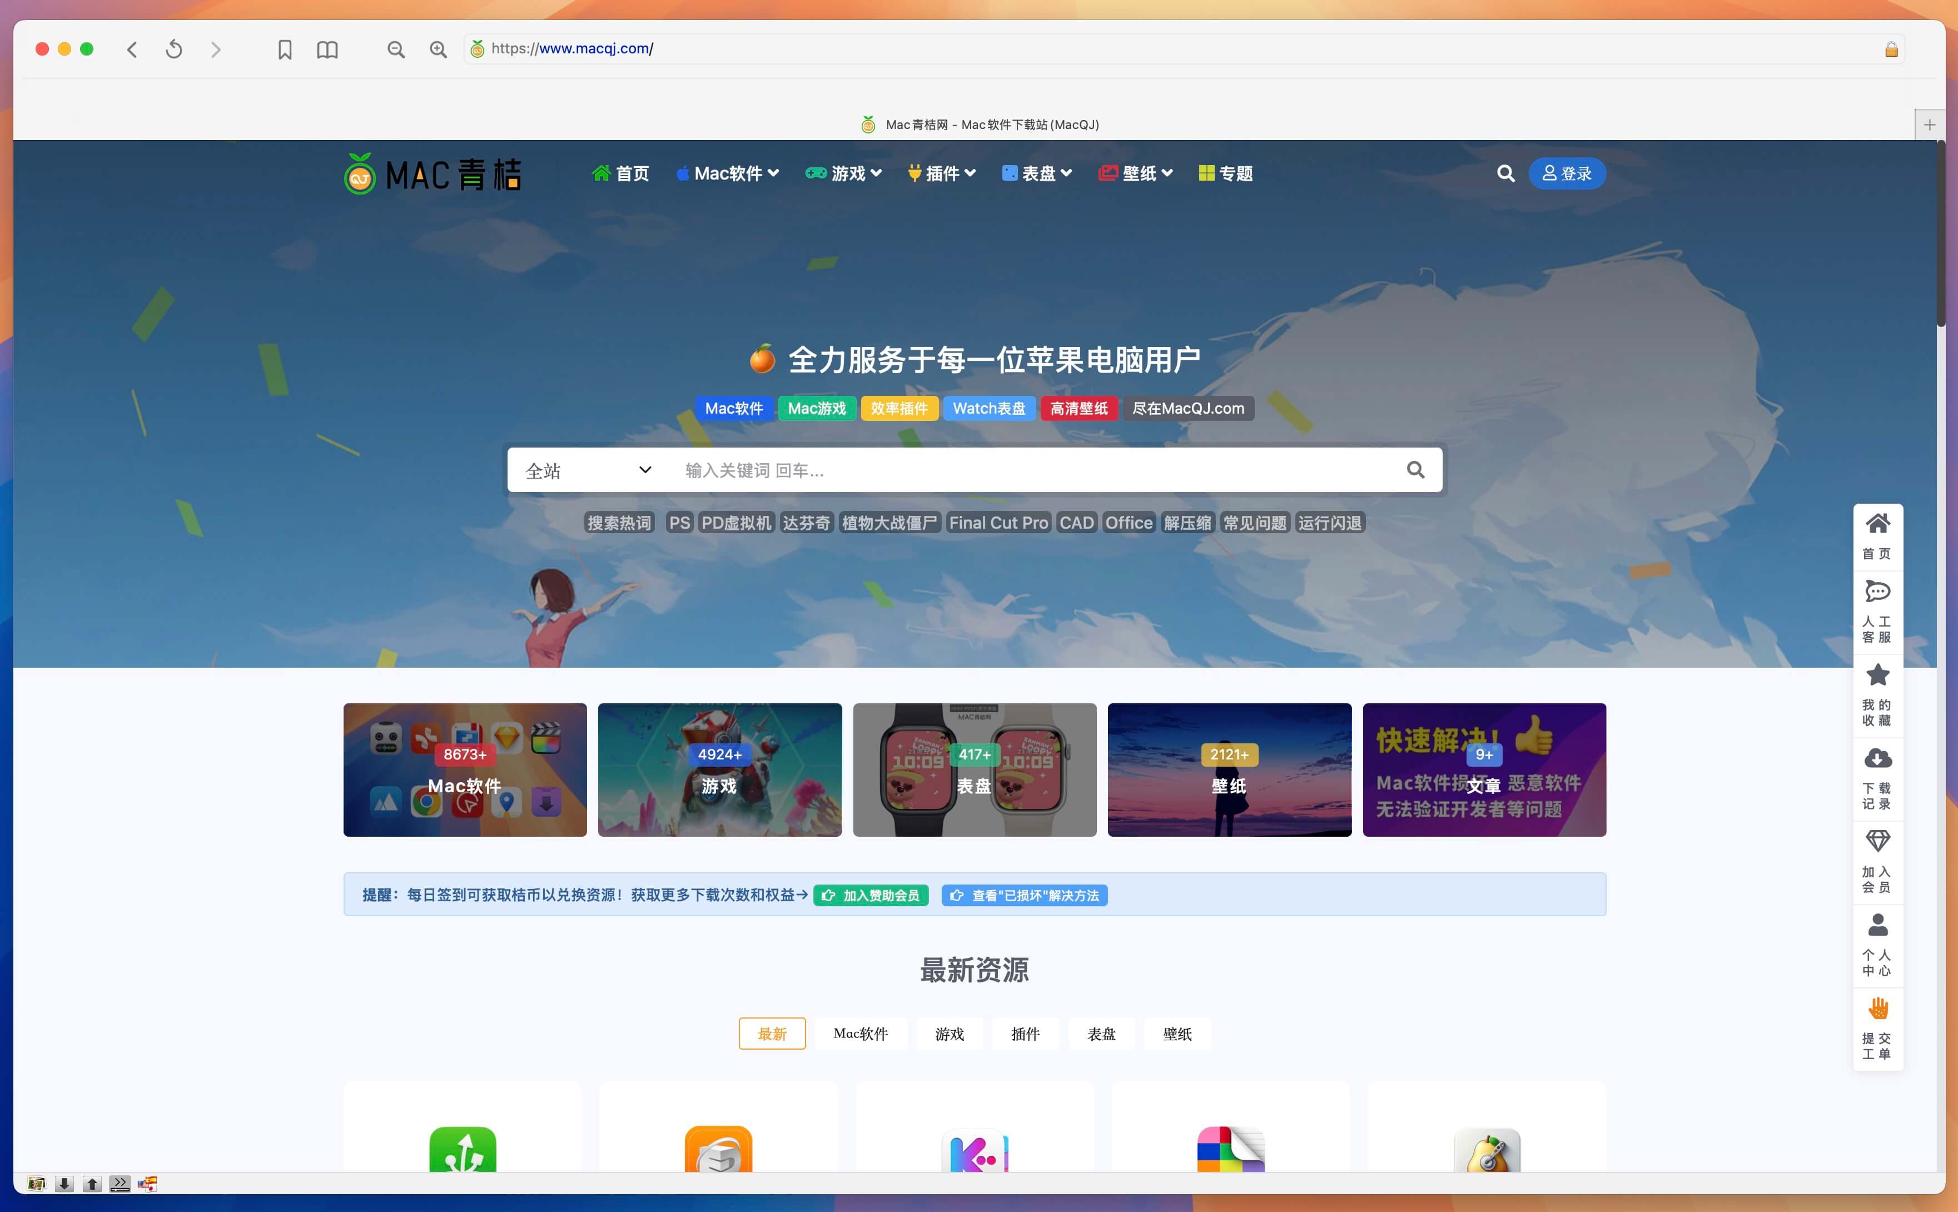
Task: Reload the page with the refresh icon
Action: coord(174,49)
